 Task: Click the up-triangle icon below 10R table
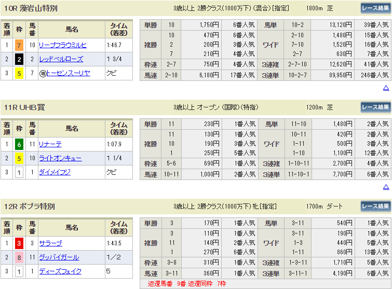click(x=386, y=88)
